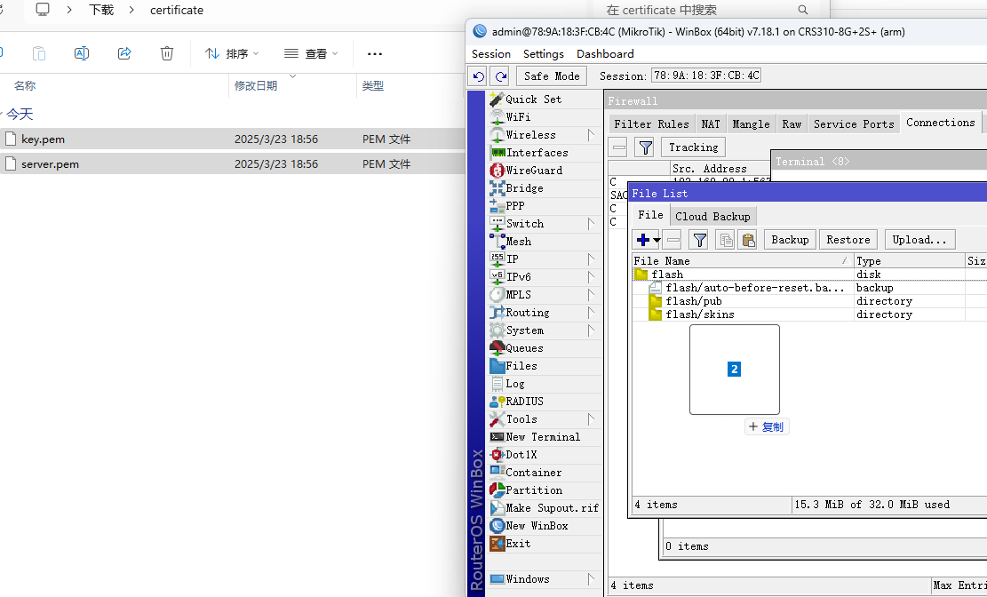Open PPP in the sidebar

click(545, 206)
